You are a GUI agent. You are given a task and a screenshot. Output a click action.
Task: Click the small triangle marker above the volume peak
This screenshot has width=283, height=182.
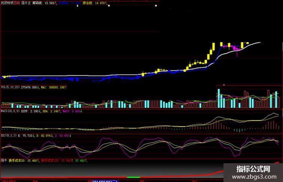224,85
